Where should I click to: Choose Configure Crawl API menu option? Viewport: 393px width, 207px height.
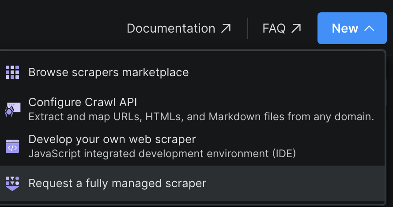(83, 102)
